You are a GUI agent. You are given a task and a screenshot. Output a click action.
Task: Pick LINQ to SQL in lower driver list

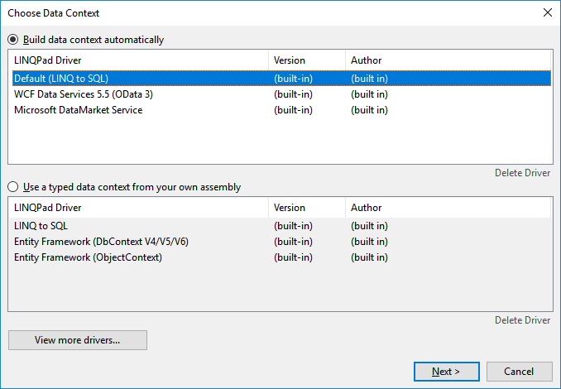click(x=281, y=226)
